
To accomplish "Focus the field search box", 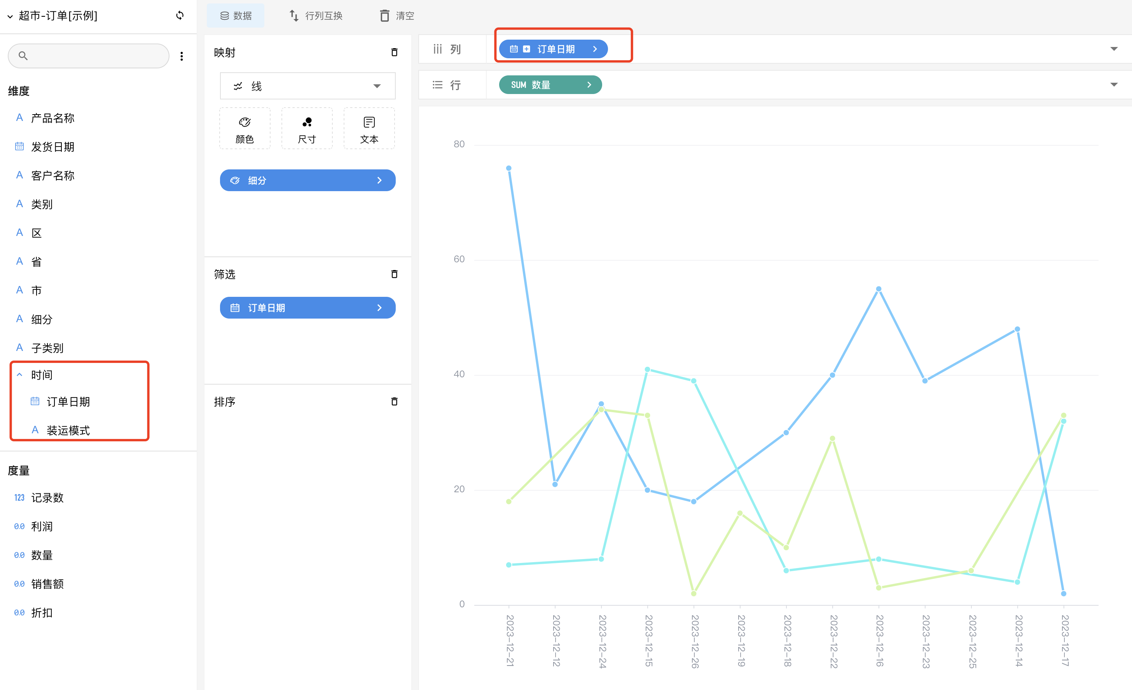I will pos(89,56).
